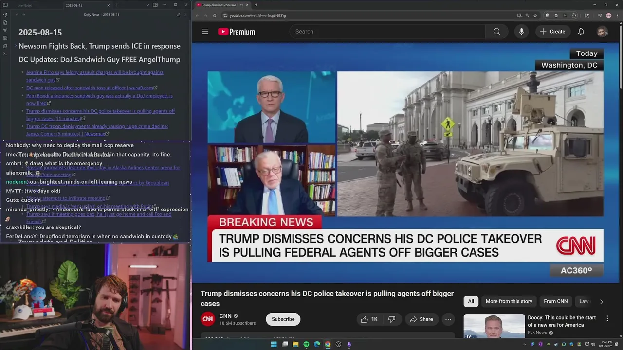Go to YouTube Premium home logo

click(237, 32)
